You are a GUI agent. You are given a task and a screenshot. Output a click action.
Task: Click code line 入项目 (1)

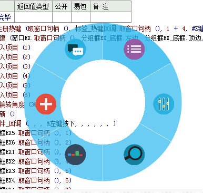pos(15,47)
